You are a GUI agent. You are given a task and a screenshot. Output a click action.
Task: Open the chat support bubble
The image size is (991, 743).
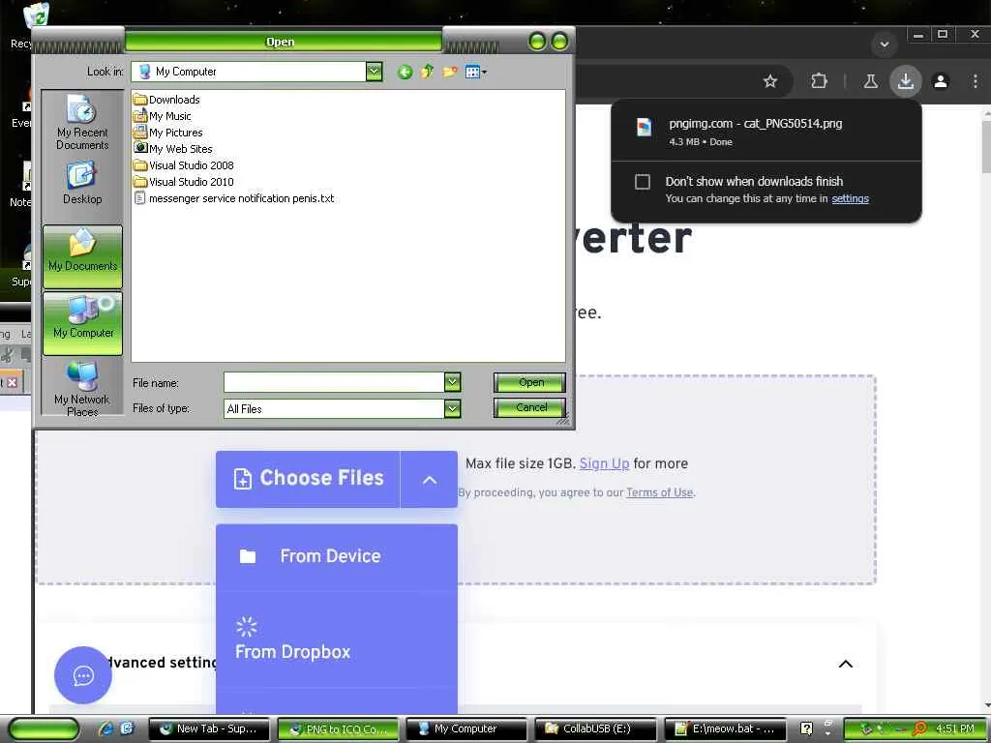83,675
